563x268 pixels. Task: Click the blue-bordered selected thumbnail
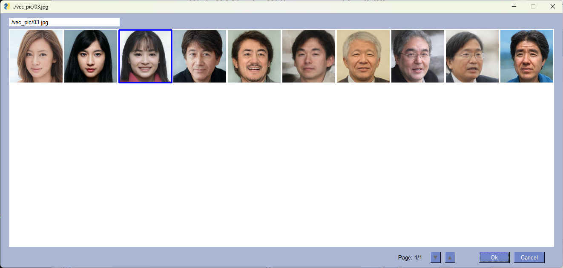(x=145, y=56)
